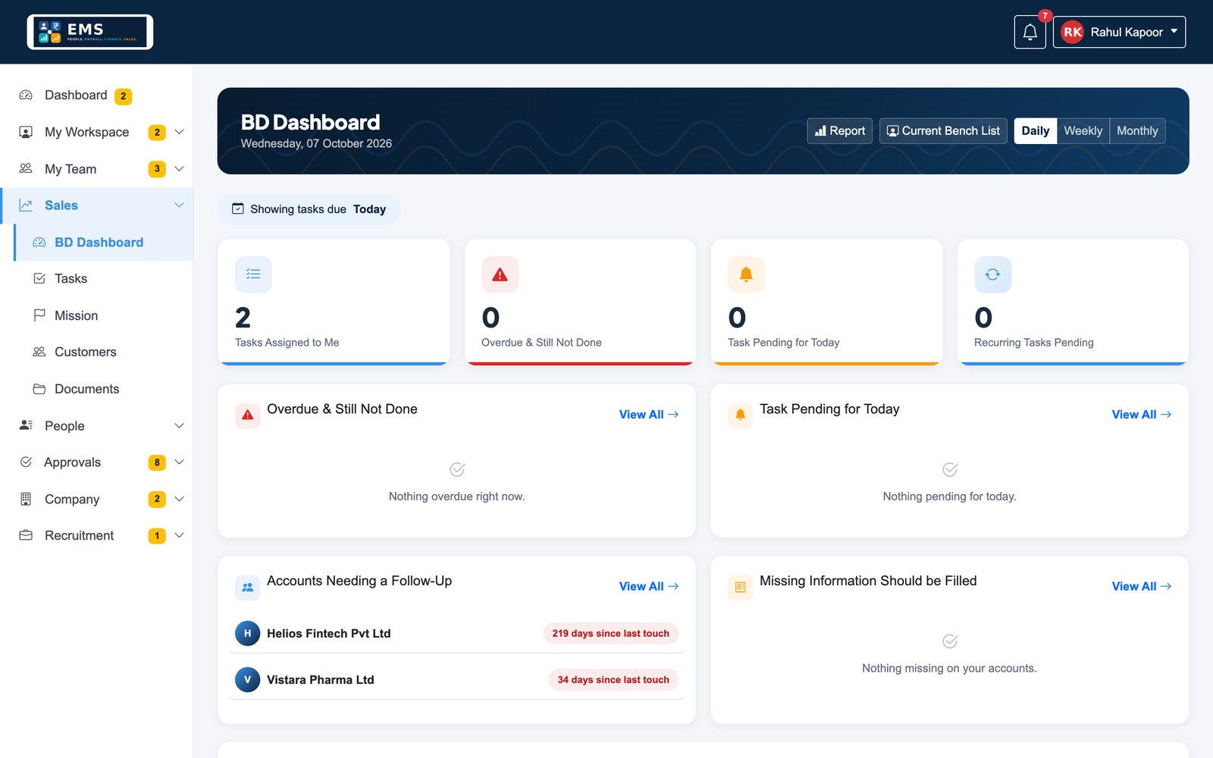Screen dimensions: 1213x758
Task: Click the '219 days since last touch' badge
Action: tap(610, 634)
